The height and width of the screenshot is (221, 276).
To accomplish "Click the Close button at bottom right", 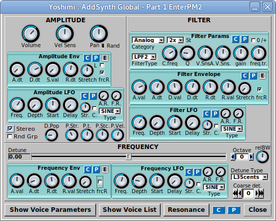I will point(258,210).
